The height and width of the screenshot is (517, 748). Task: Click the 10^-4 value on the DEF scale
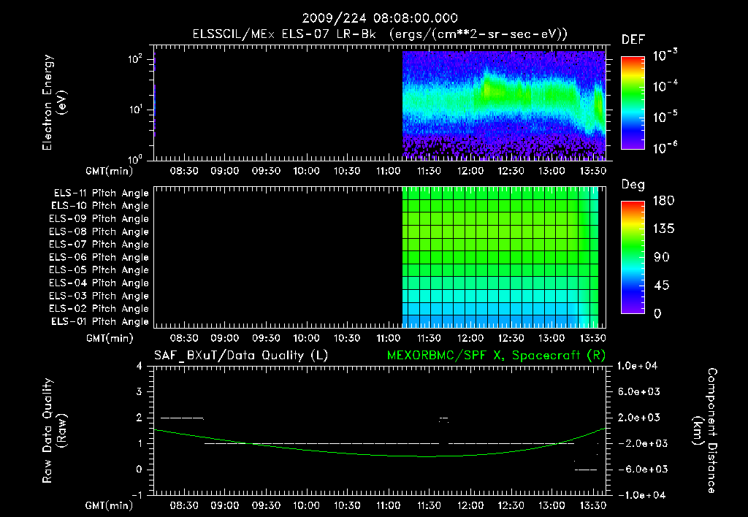click(665, 86)
